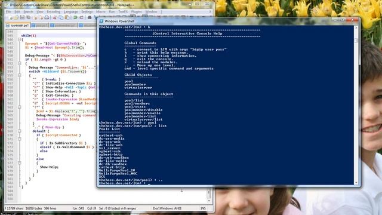Click 'iControl Interactive Console Help' heading in PowerShell

click(187, 33)
